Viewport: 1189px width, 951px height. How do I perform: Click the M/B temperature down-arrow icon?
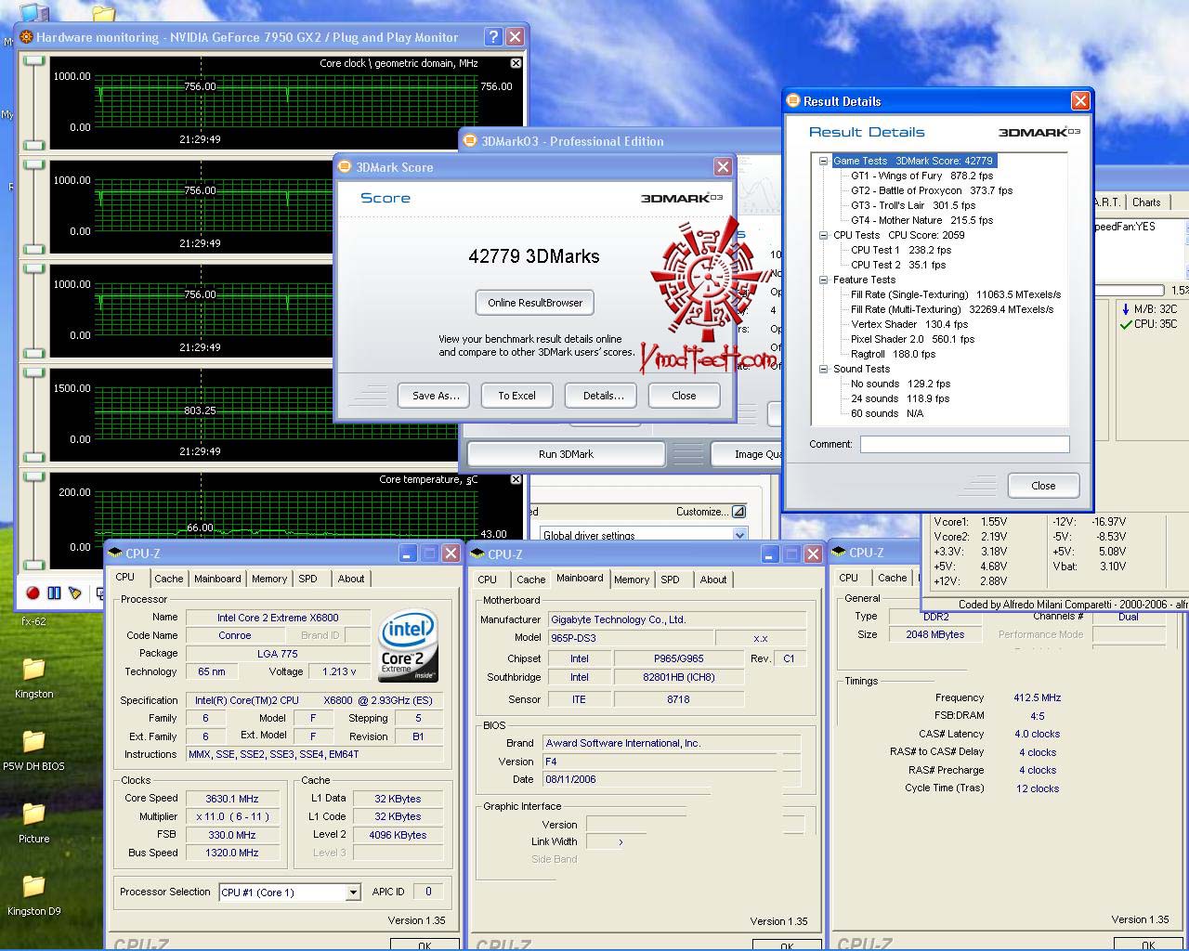click(x=1126, y=309)
